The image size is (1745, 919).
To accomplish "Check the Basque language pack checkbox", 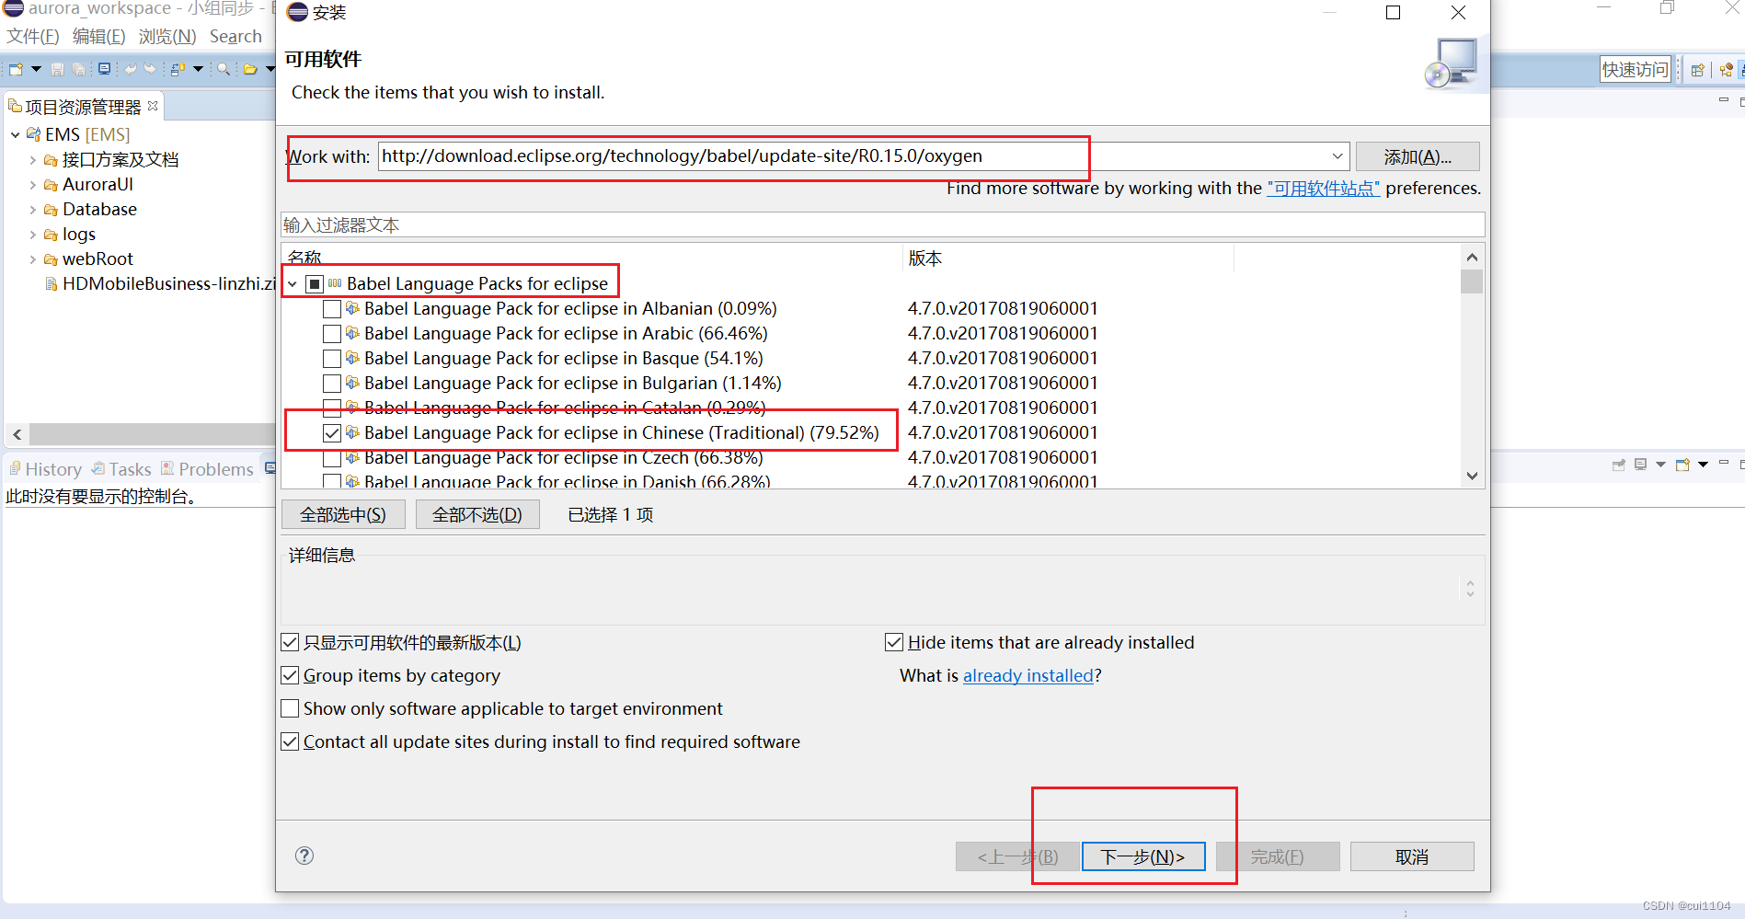I will [x=332, y=359].
